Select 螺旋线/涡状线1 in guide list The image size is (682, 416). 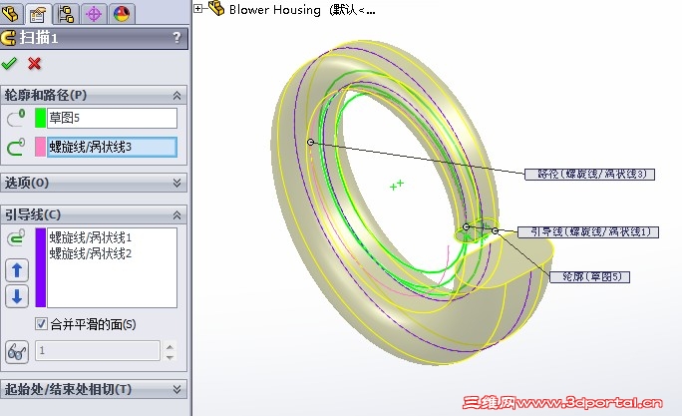coord(91,237)
